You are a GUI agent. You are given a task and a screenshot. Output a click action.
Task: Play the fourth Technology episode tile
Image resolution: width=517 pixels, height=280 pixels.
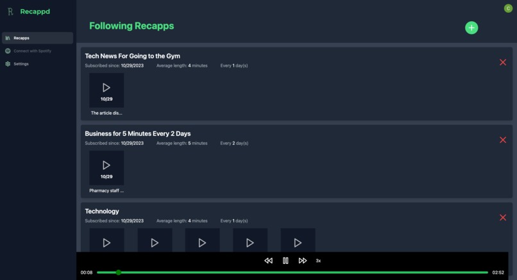(x=250, y=240)
